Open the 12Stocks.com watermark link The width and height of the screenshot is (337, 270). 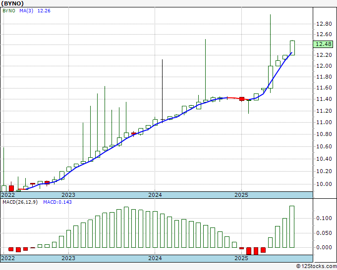pos(315,266)
